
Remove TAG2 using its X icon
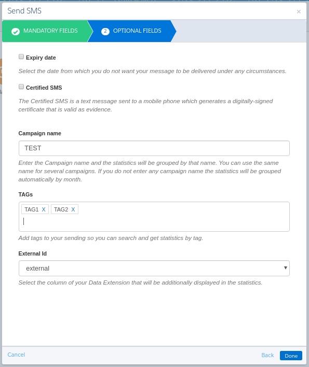tap(73, 209)
